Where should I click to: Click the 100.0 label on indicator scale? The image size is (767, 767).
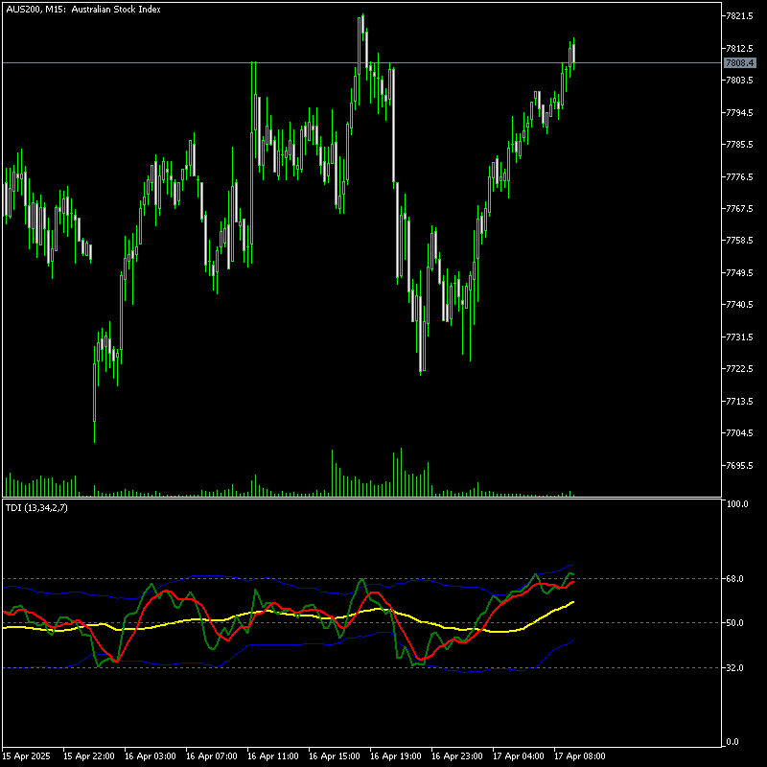tap(737, 503)
